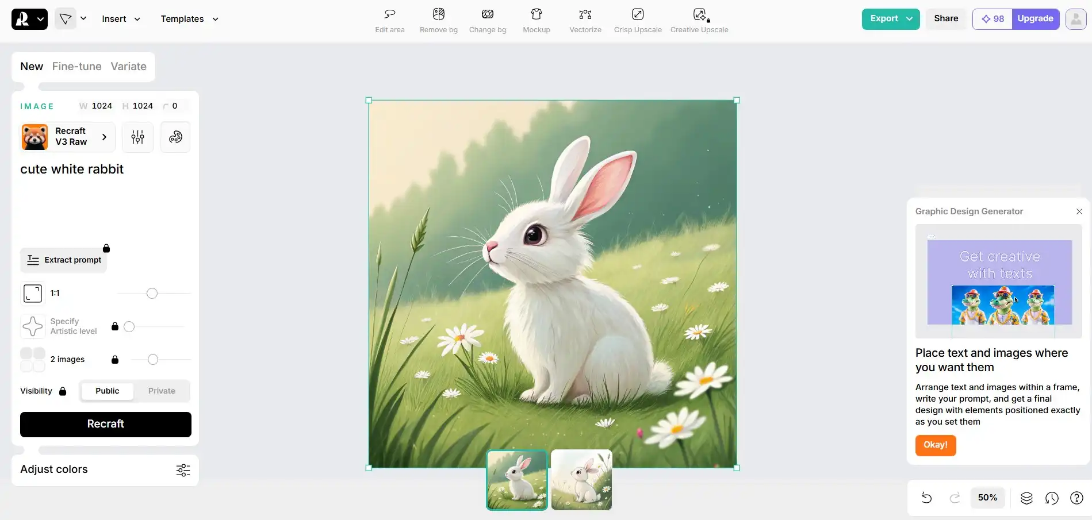The height and width of the screenshot is (520, 1092).
Task: Open the Mockup tool
Action: click(x=536, y=21)
